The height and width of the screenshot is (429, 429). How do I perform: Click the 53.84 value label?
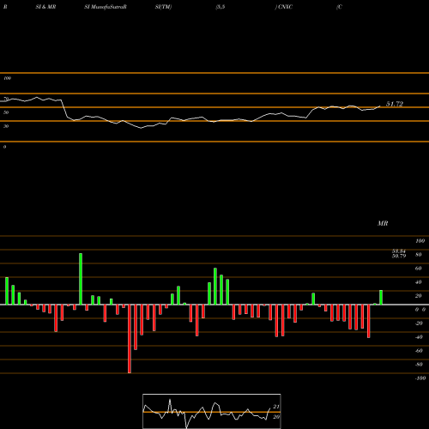399,251
